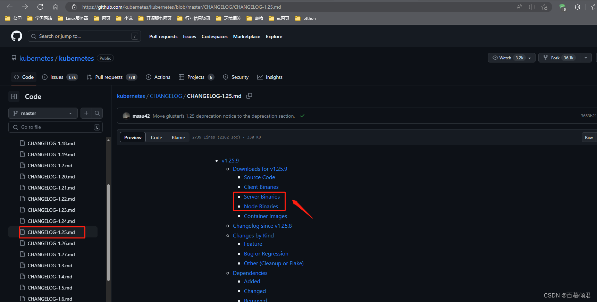Add page to favorites star icon
This screenshot has height=302, width=597.
coord(545,7)
